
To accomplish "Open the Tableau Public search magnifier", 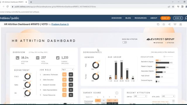I will click(186, 18).
